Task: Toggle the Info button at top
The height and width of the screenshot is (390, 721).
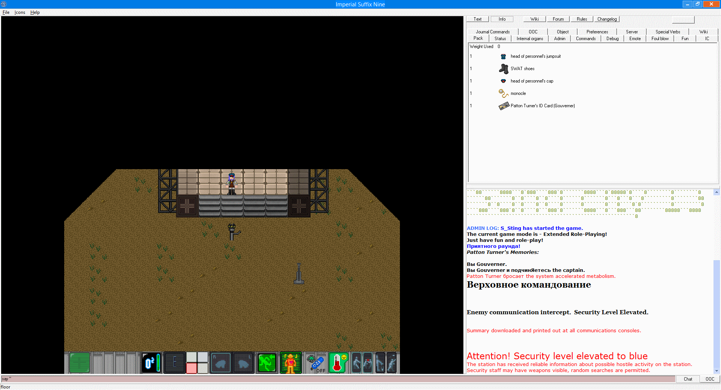Action: point(502,19)
